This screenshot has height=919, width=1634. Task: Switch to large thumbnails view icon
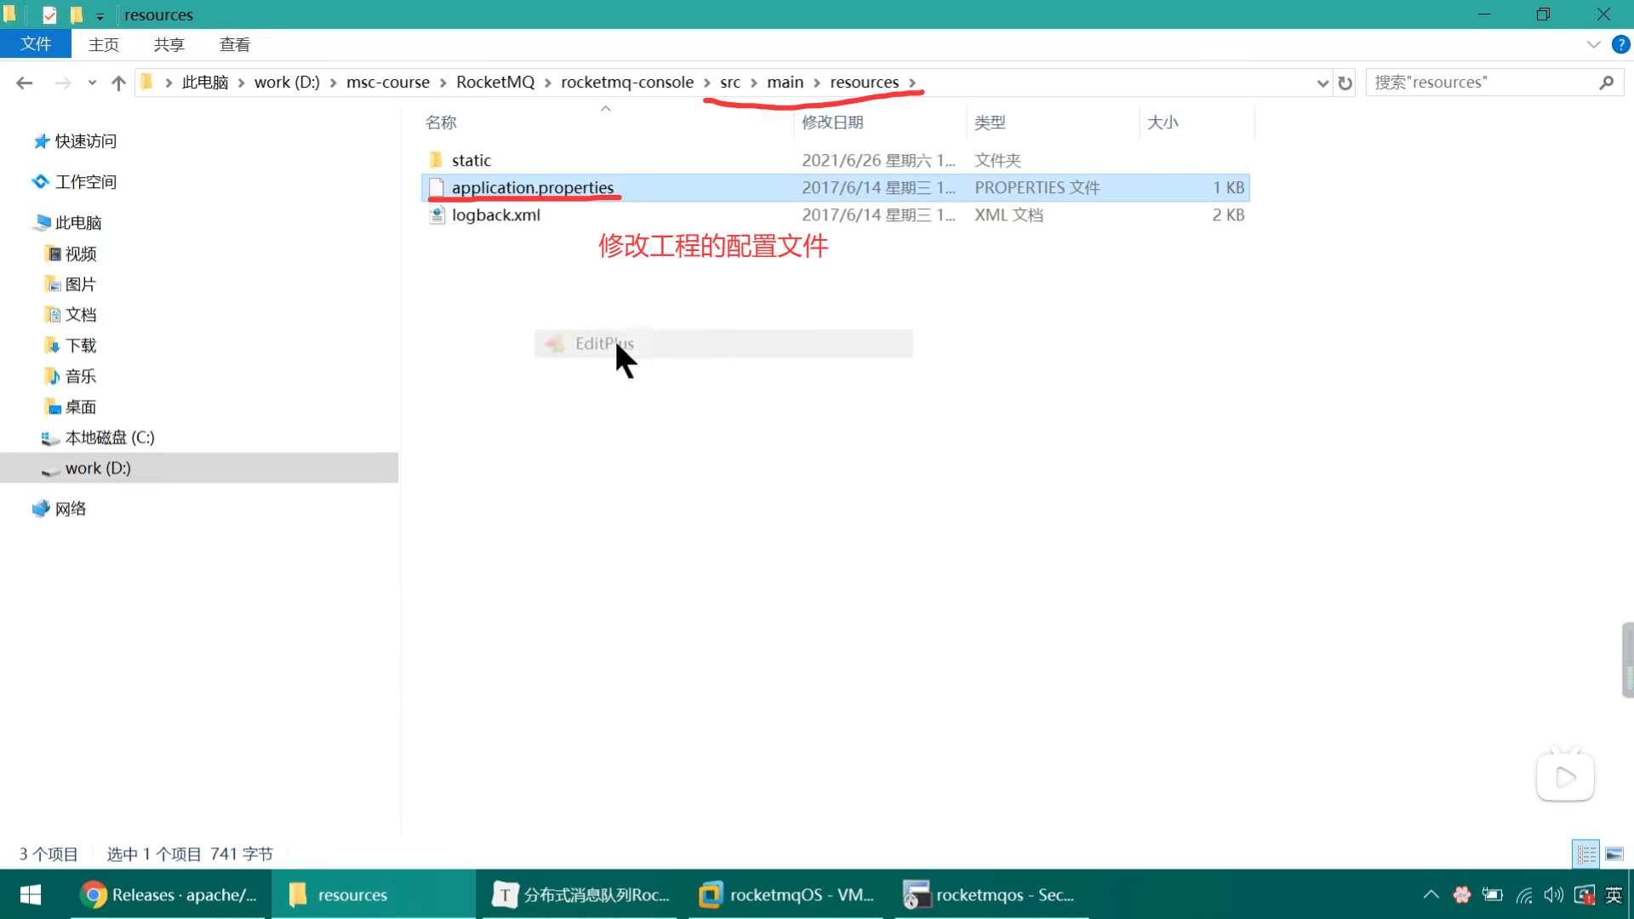coord(1614,853)
